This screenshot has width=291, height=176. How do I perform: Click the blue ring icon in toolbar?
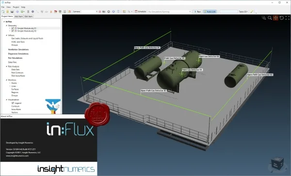[x=113, y=12]
